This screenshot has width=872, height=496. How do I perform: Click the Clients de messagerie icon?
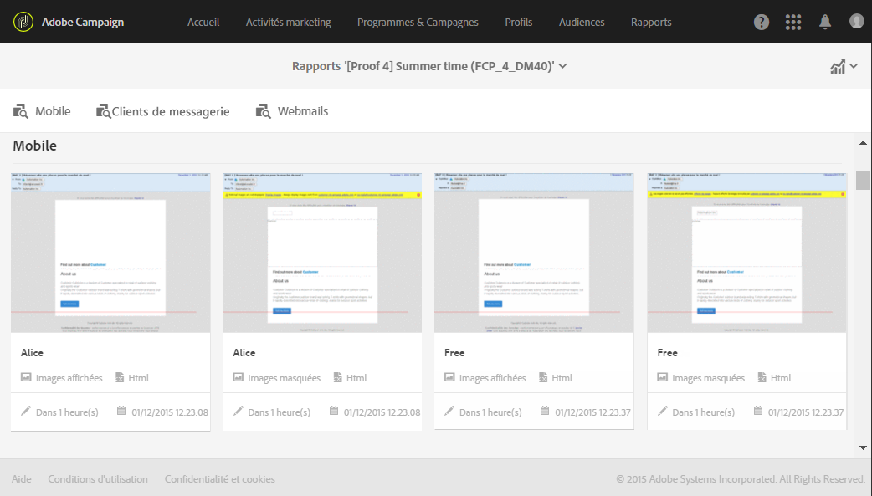point(104,111)
